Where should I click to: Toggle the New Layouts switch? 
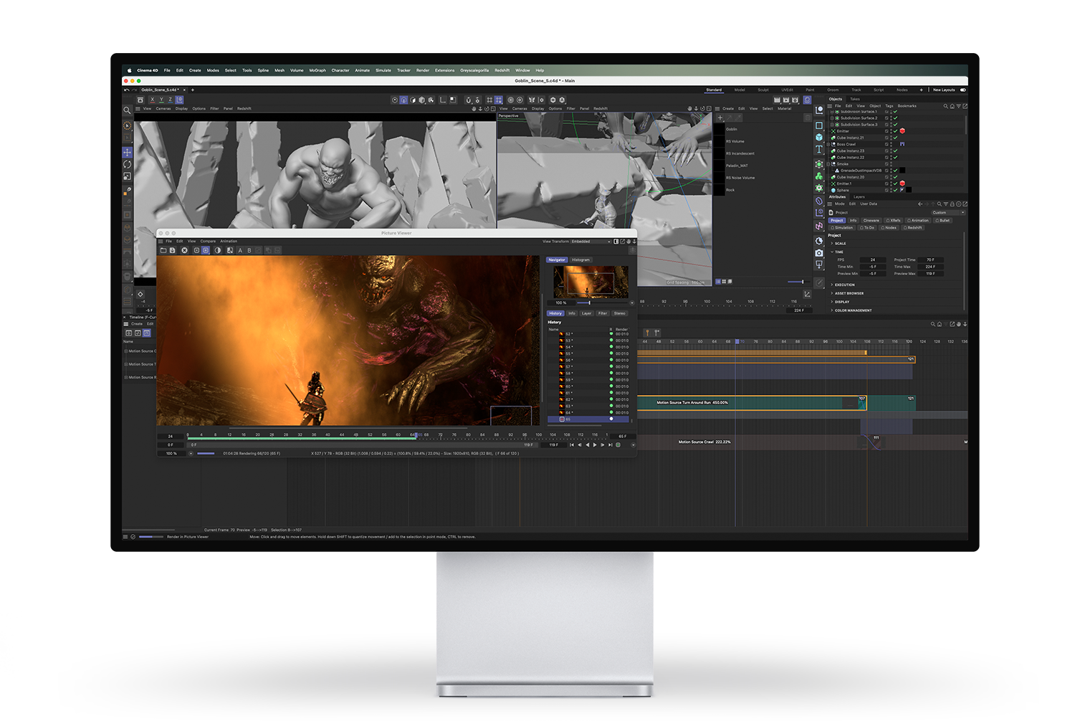tap(963, 90)
